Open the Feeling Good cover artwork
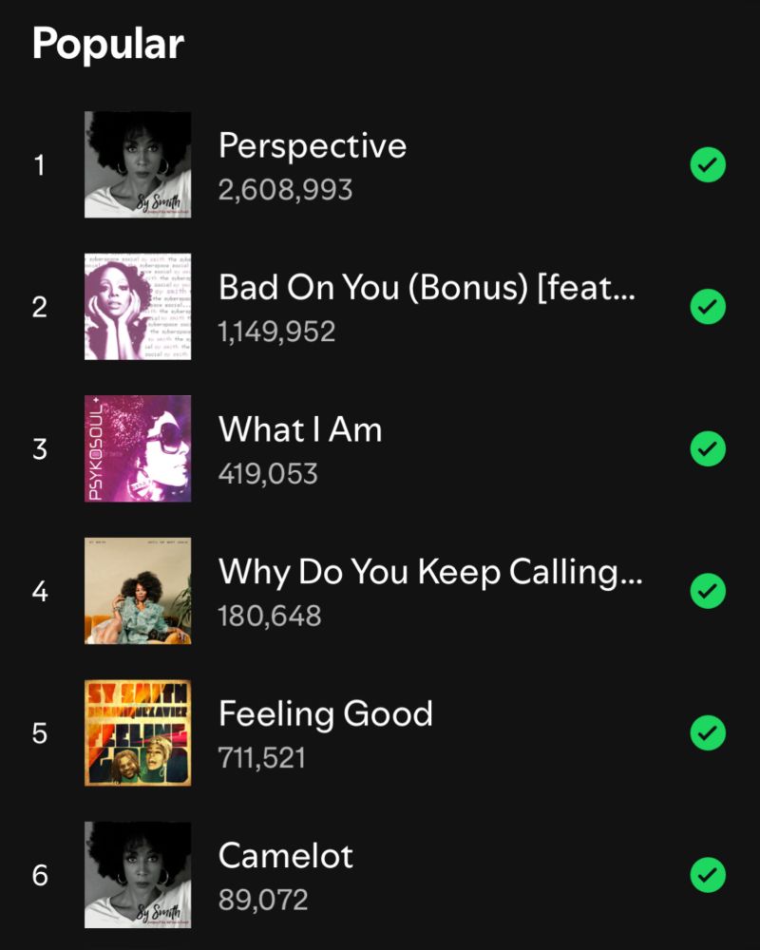 coord(138,733)
